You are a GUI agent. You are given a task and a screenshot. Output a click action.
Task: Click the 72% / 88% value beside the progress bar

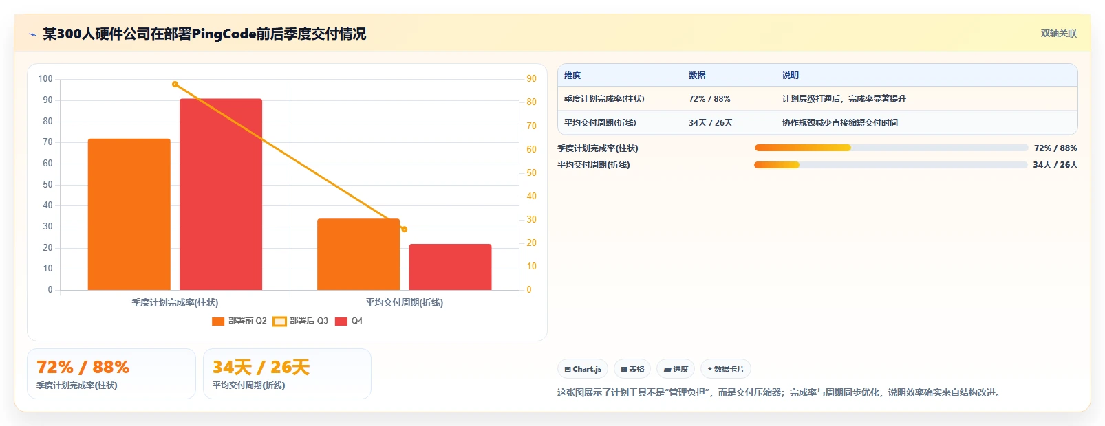coord(1055,148)
